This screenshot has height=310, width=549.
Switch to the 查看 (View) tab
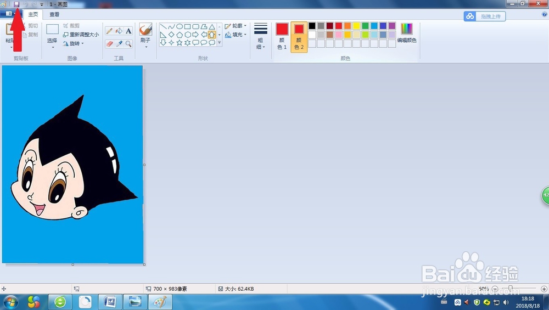coord(54,14)
